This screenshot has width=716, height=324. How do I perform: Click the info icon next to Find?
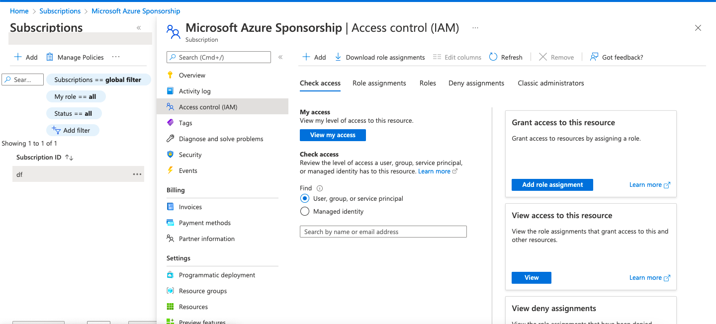(x=320, y=188)
